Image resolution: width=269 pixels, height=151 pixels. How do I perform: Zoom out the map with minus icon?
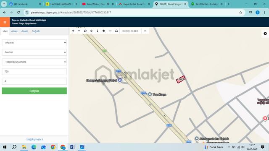(79, 31)
